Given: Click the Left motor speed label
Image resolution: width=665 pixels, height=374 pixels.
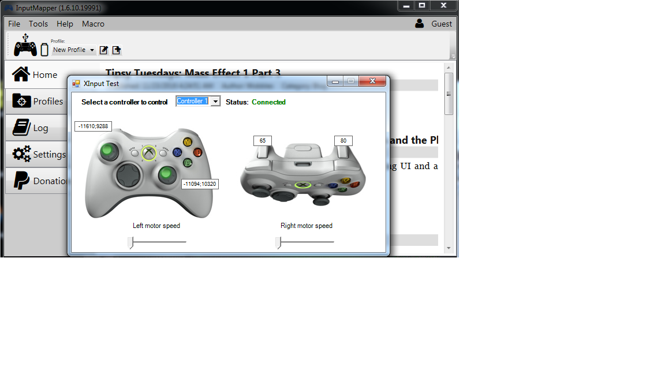Looking at the screenshot, I should tap(156, 226).
